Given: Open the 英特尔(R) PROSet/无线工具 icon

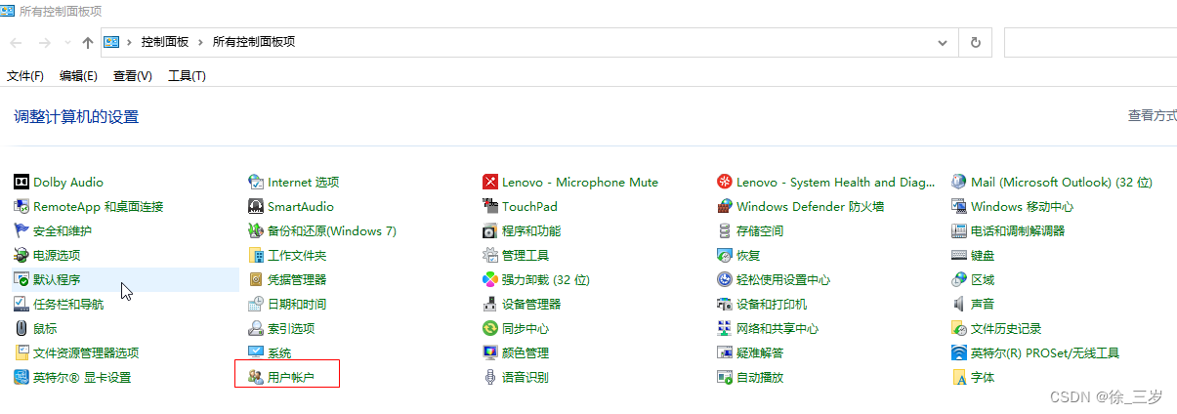Looking at the screenshot, I should 959,352.
